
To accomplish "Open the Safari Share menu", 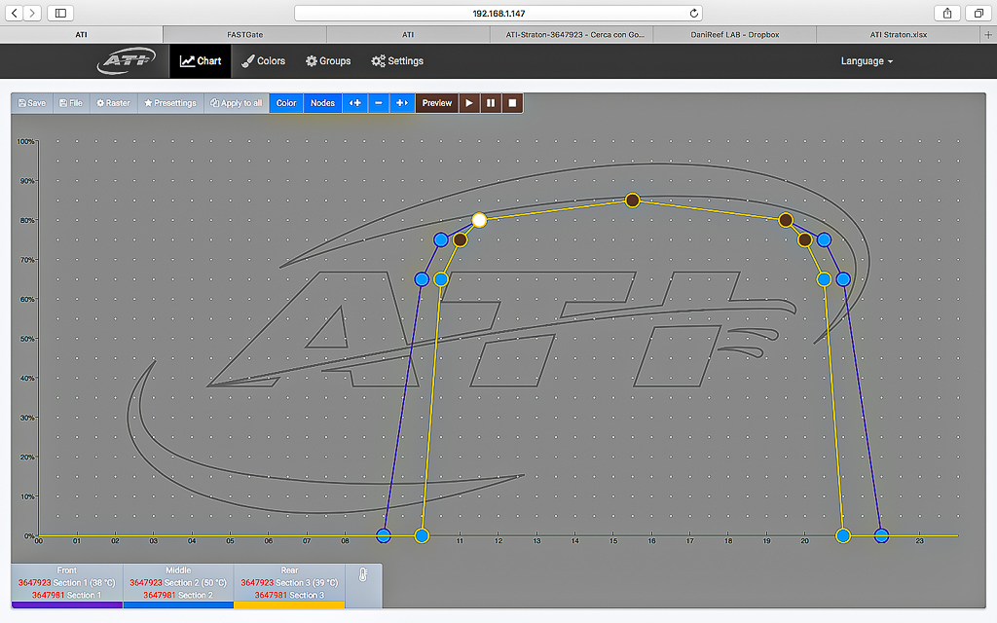I will click(x=947, y=13).
